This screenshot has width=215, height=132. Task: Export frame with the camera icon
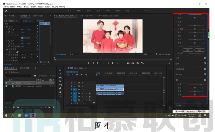tap(137, 63)
